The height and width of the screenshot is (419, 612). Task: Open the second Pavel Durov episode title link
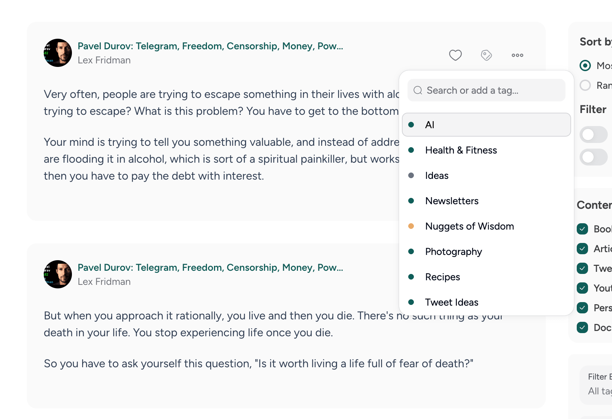pos(210,268)
